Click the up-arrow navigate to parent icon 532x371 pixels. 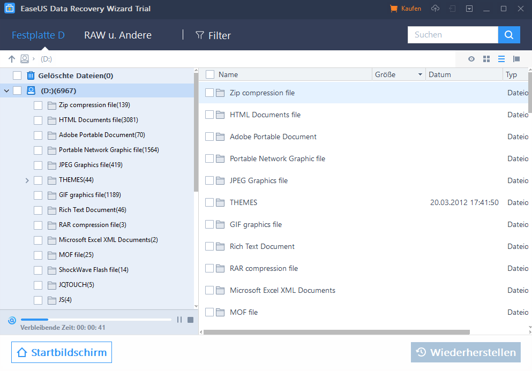click(x=12, y=59)
